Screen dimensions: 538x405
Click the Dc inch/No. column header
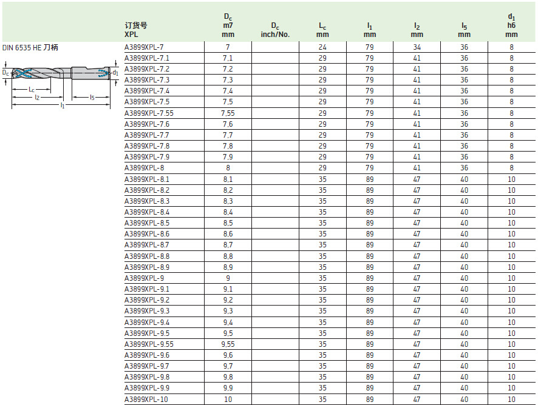click(x=275, y=30)
